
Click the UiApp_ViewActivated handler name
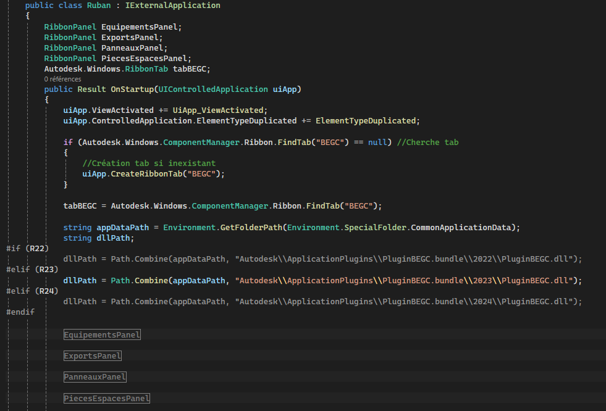[x=219, y=110]
